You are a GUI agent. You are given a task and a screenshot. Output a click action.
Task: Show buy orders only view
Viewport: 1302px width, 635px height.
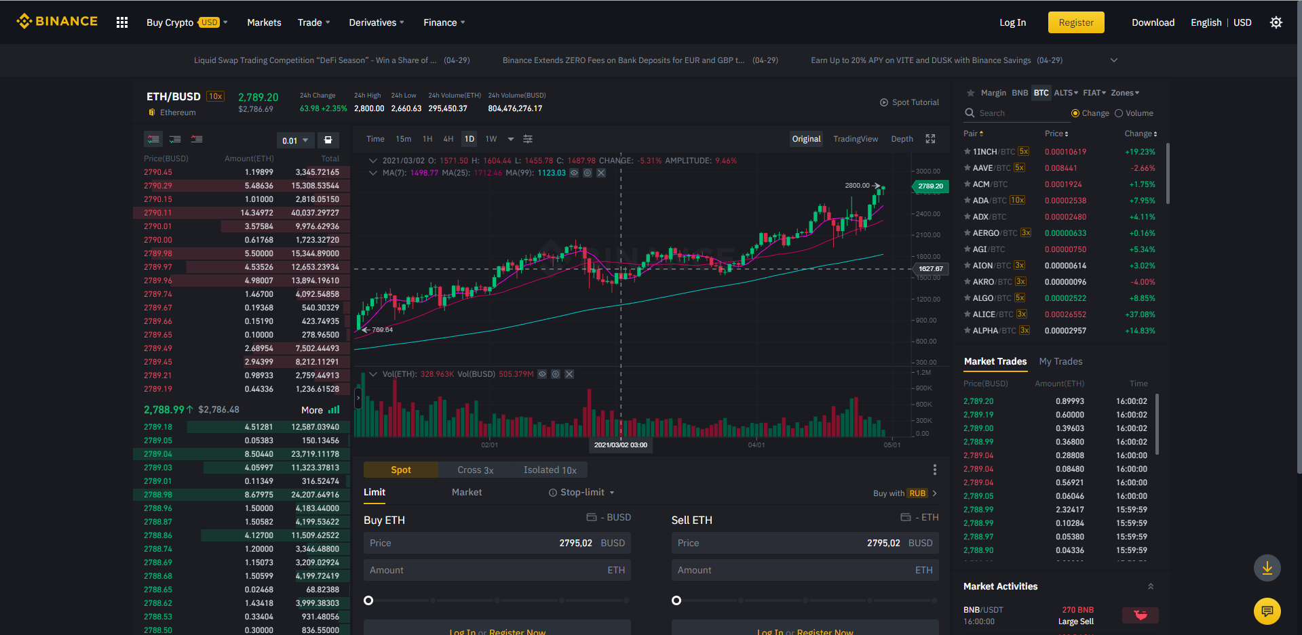click(x=175, y=139)
